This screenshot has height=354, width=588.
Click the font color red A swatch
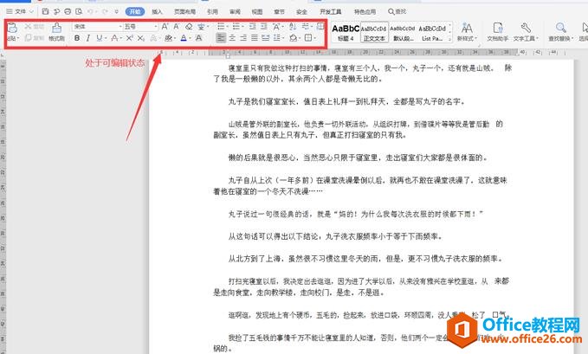pyautogui.click(x=184, y=39)
